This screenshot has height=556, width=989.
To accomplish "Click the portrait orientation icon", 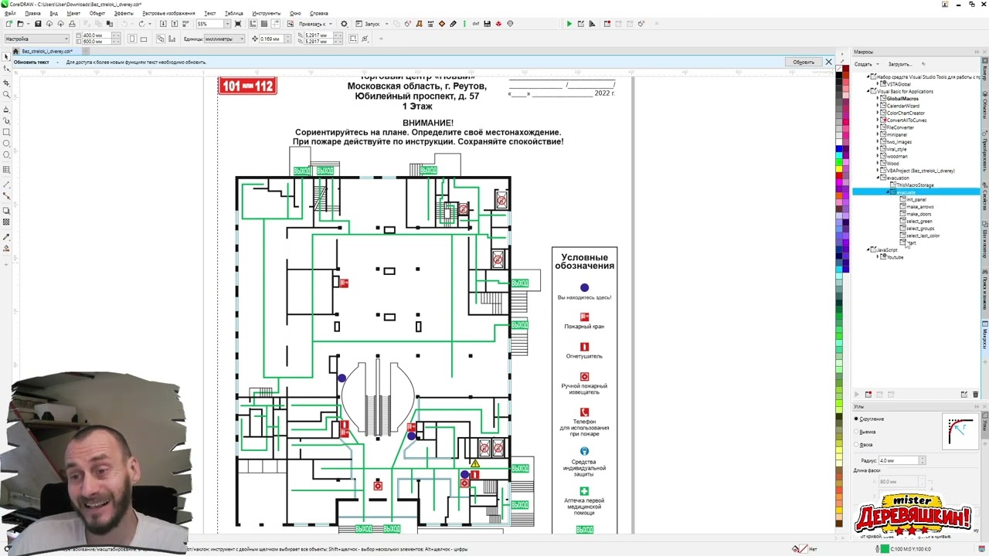I will [132, 39].
